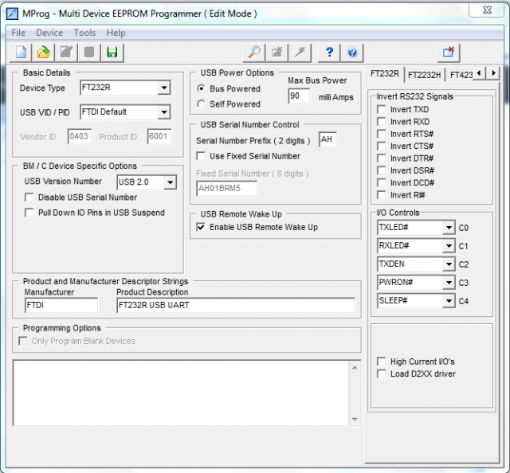Select the Self Powered radio button
This screenshot has width=510, height=473.
[x=202, y=104]
